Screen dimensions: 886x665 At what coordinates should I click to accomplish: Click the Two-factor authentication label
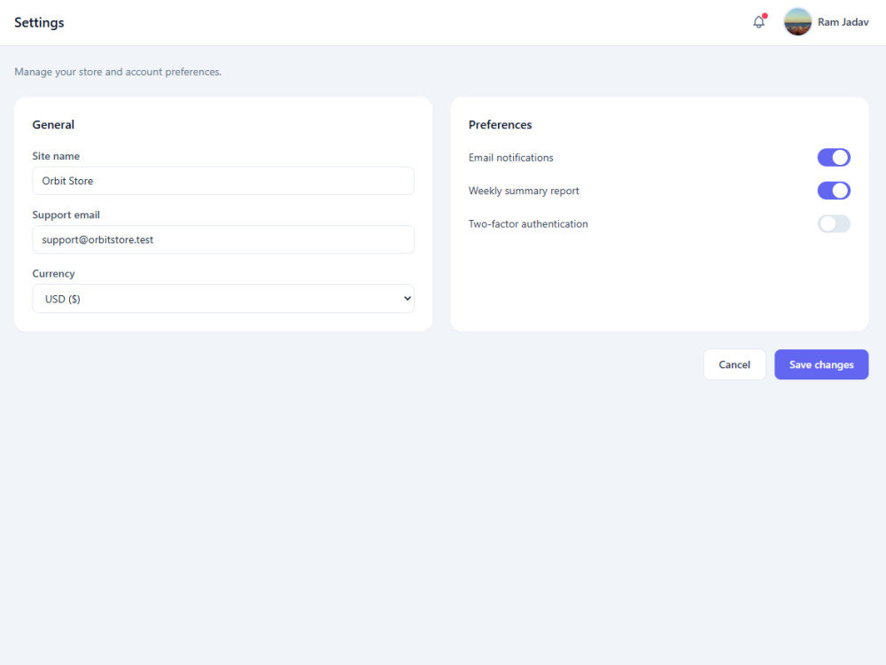click(528, 224)
